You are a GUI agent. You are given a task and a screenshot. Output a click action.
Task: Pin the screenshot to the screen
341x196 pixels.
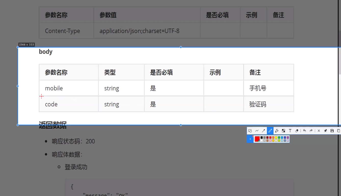point(325,131)
